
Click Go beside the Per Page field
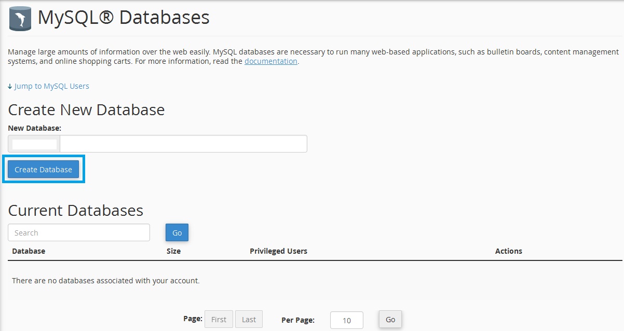[x=390, y=320]
